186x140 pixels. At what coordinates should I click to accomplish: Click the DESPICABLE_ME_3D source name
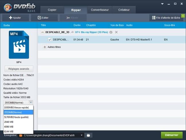58,32
